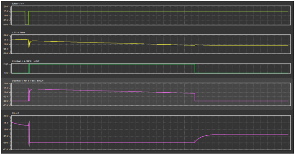This screenshot has width=295, height=154.
Task: Click the 0.0 V label on Power axis
Action: tap(6, 53)
